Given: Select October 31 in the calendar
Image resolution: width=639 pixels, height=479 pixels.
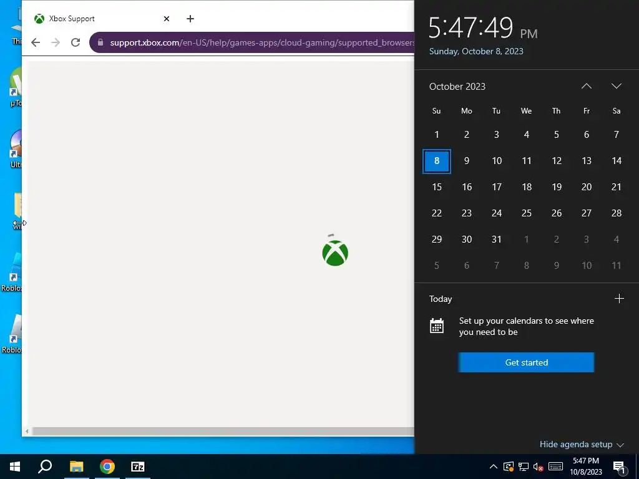Looking at the screenshot, I should pyautogui.click(x=496, y=239).
